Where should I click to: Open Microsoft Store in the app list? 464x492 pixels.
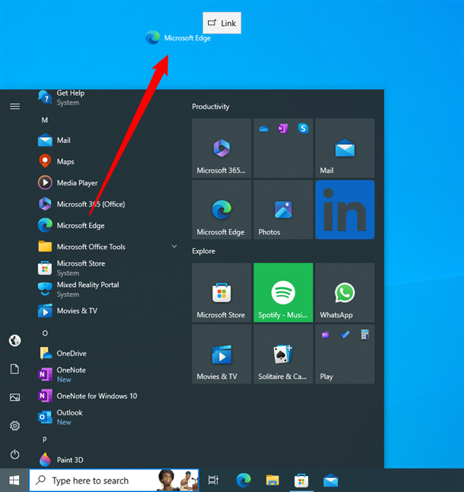[x=107, y=268]
